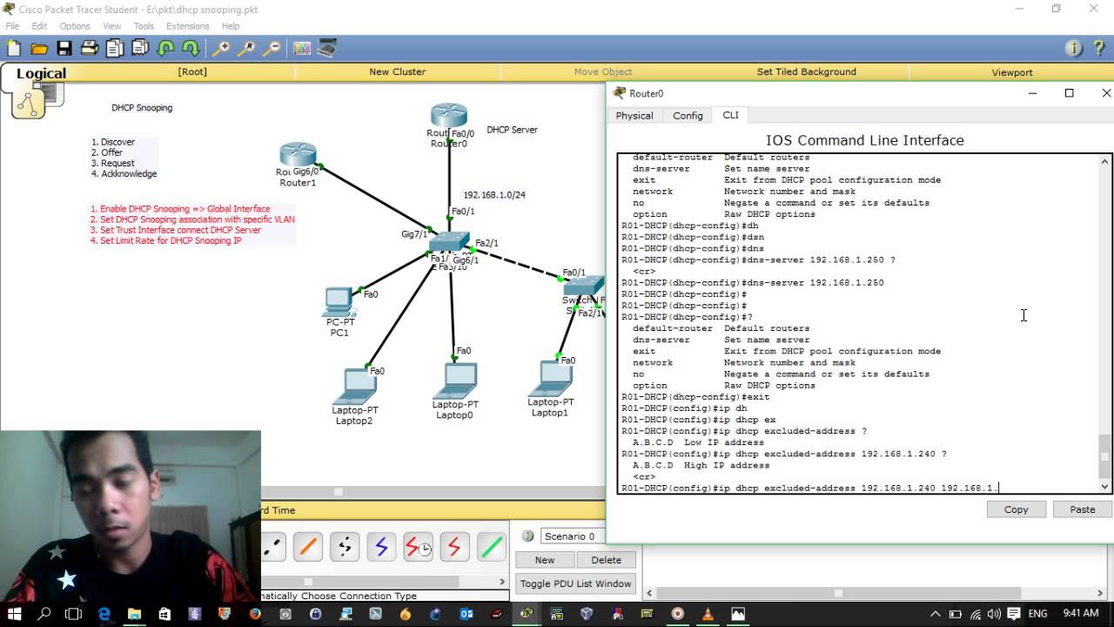Click the taskbar search icon
Screen dimensions: 1114x627
pyautogui.click(x=44, y=614)
